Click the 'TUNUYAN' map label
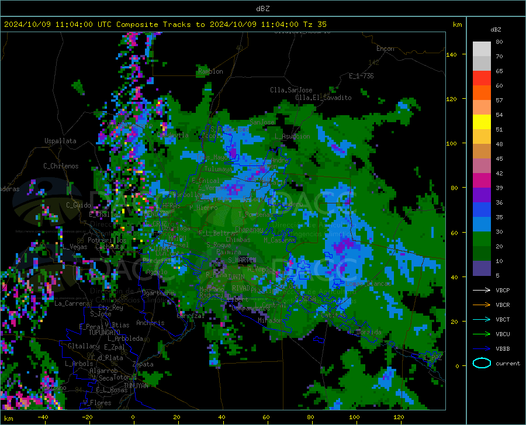The width and height of the screenshot is (526, 425). [136, 385]
